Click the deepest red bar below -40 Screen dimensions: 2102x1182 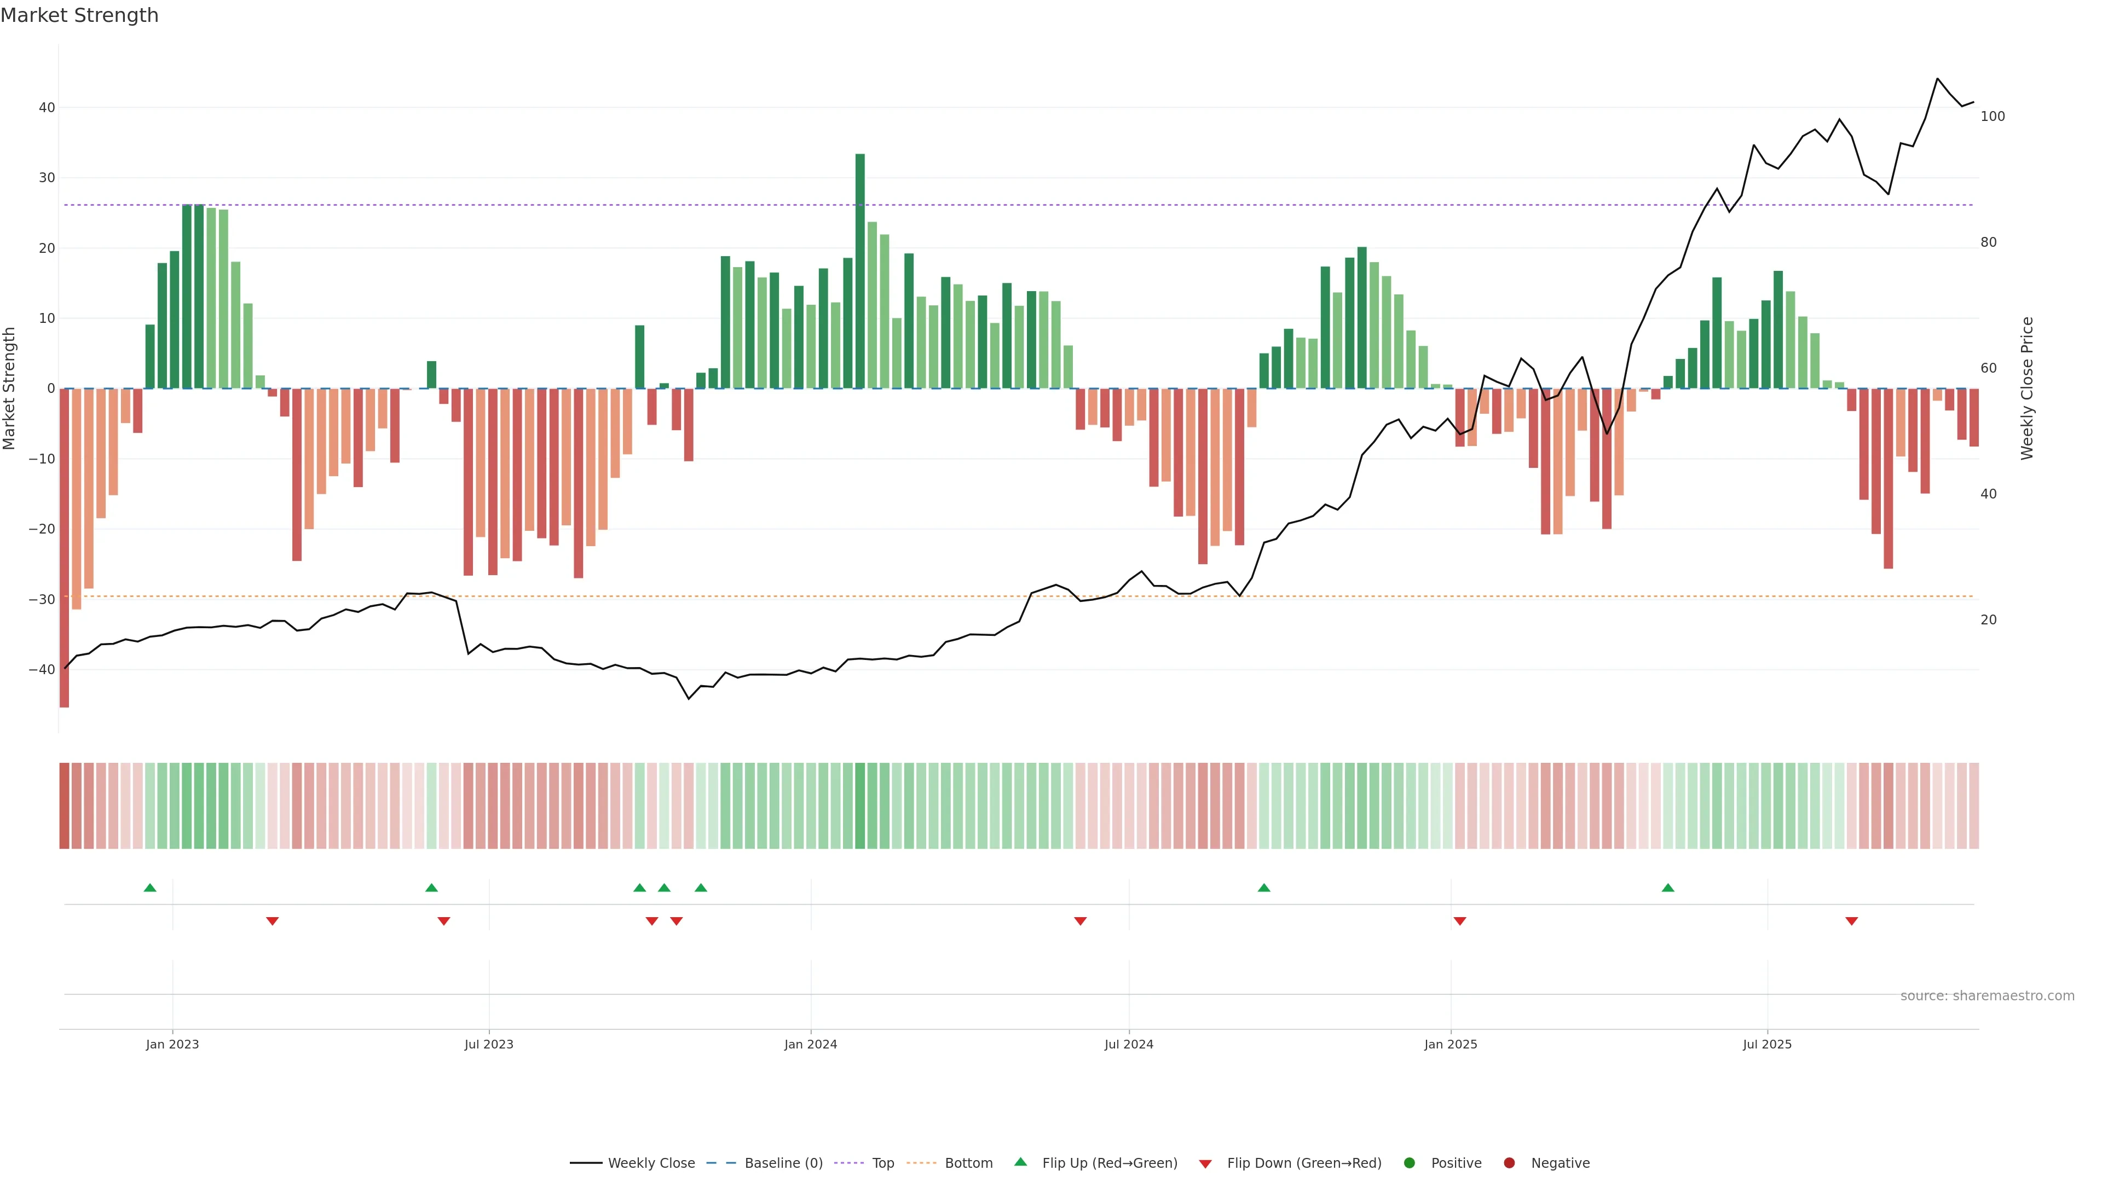tap(65, 547)
